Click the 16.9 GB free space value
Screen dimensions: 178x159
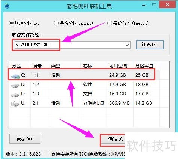117,94
